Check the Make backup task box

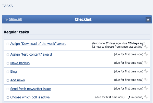pyautogui.click(x=8, y=63)
